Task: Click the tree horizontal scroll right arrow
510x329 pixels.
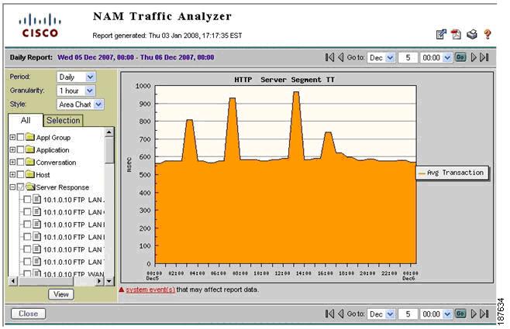Action: [99, 281]
